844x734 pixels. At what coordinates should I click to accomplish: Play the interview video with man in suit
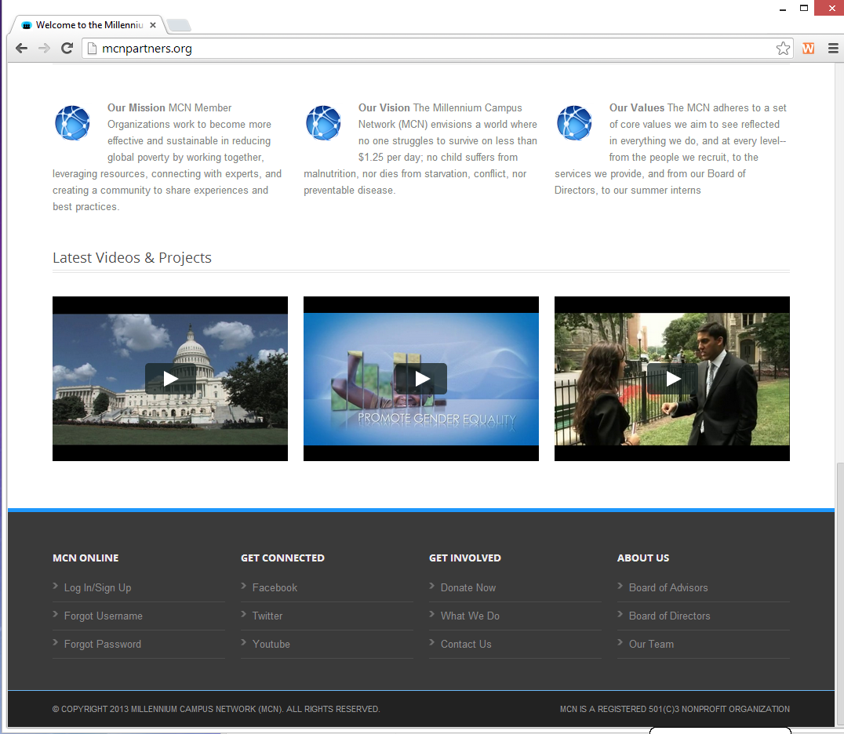tap(672, 379)
